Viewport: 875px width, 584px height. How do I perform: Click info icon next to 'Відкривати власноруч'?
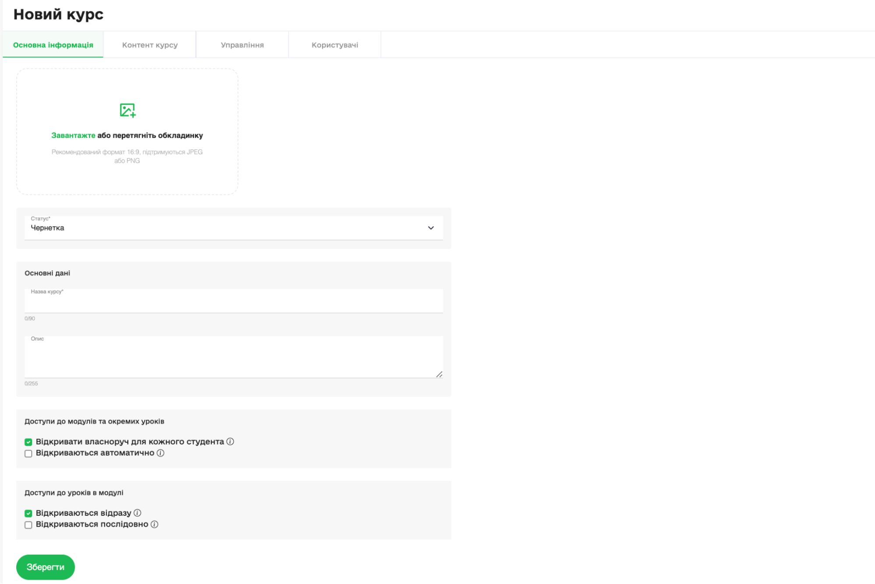pos(230,441)
